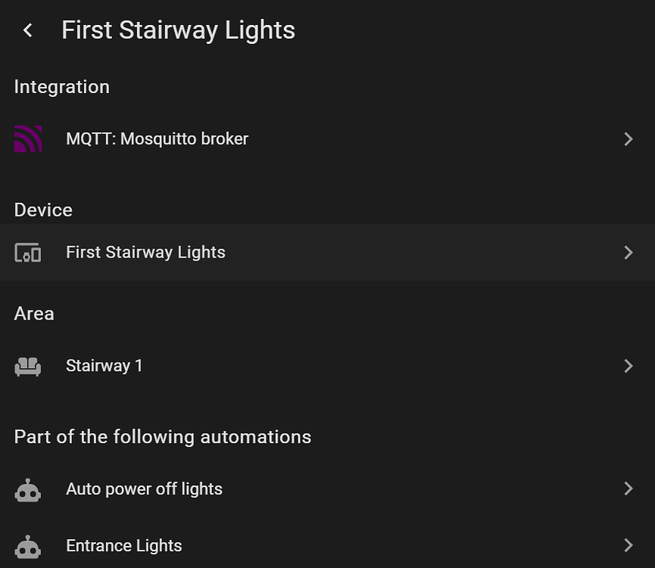Select the device icon beside First Stairway Lights
Screen dimensions: 655x568
(28, 252)
